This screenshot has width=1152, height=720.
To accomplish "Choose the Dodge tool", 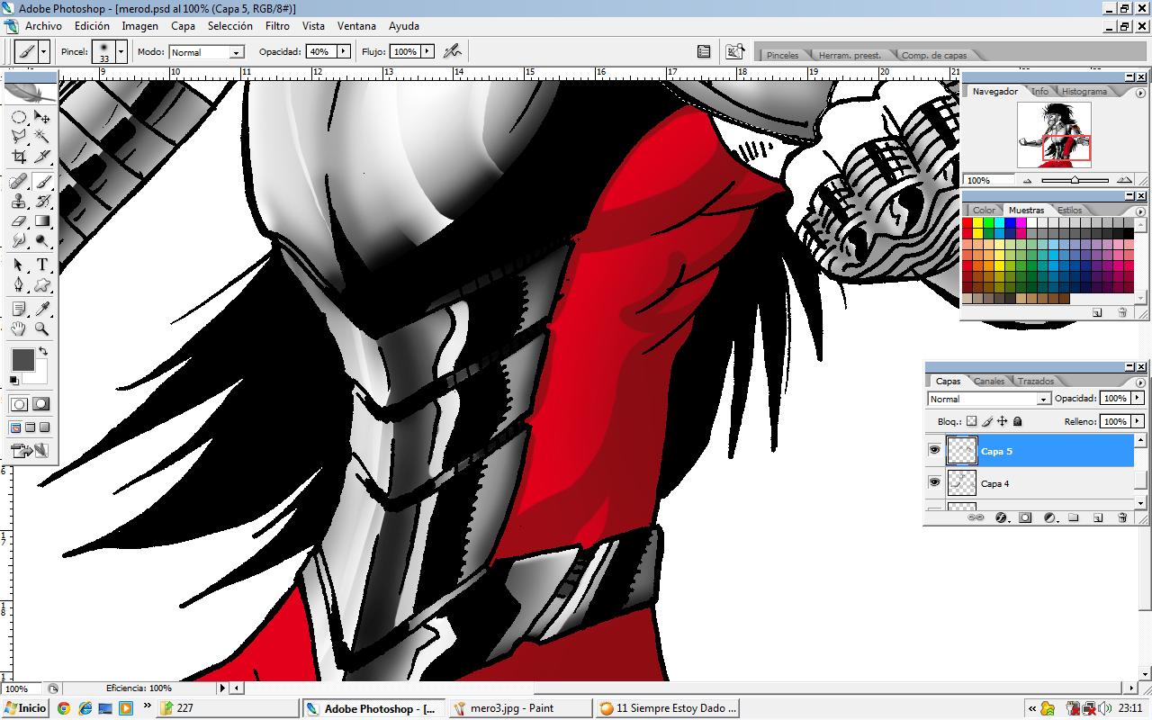I will tap(42, 240).
